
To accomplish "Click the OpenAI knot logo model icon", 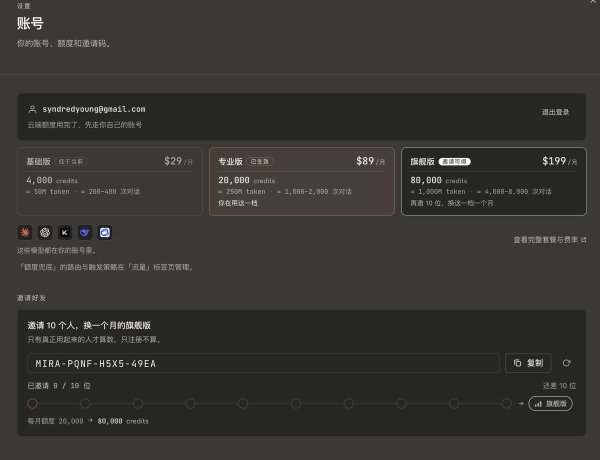I will [45, 232].
